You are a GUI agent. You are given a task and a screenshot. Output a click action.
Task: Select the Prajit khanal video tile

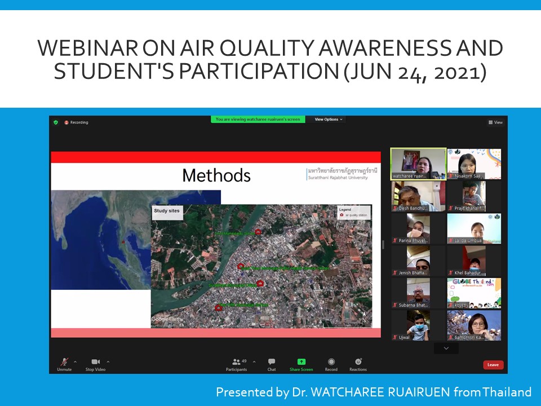pos(474,196)
